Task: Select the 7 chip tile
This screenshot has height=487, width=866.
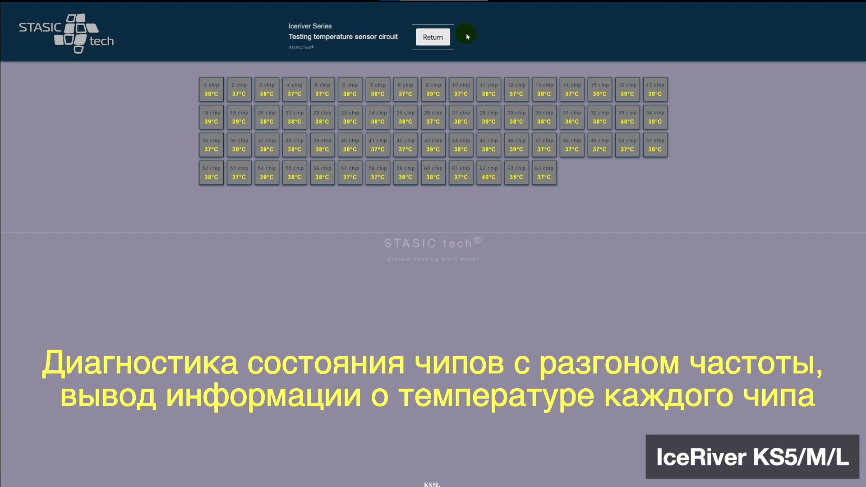Action: (378, 89)
